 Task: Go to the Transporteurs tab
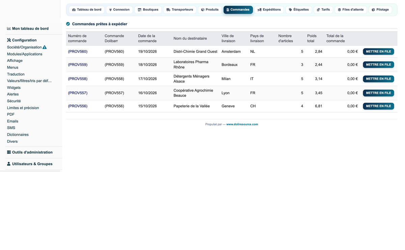click(x=180, y=10)
